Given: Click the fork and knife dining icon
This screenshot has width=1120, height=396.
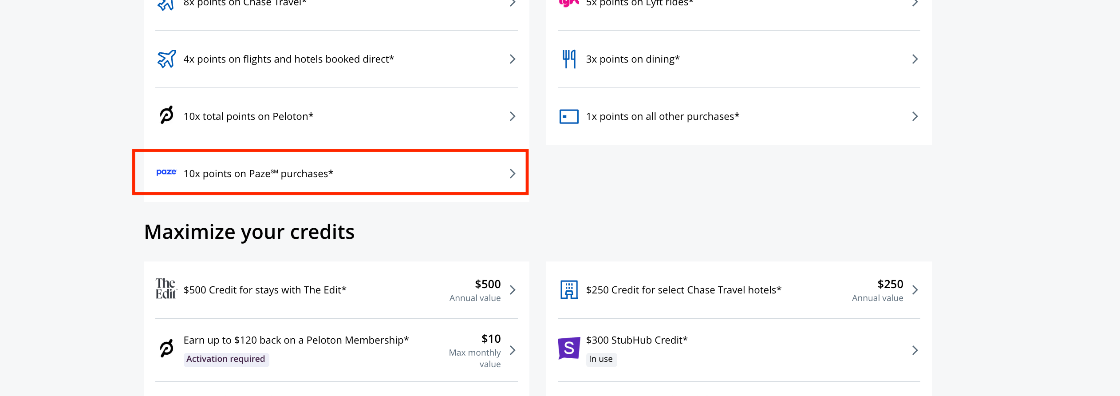Looking at the screenshot, I should point(569,59).
